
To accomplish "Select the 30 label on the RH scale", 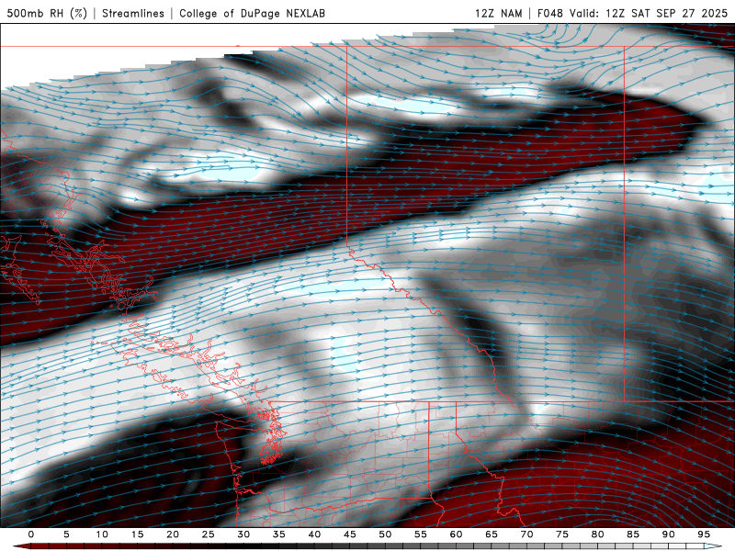I will click(x=243, y=534).
